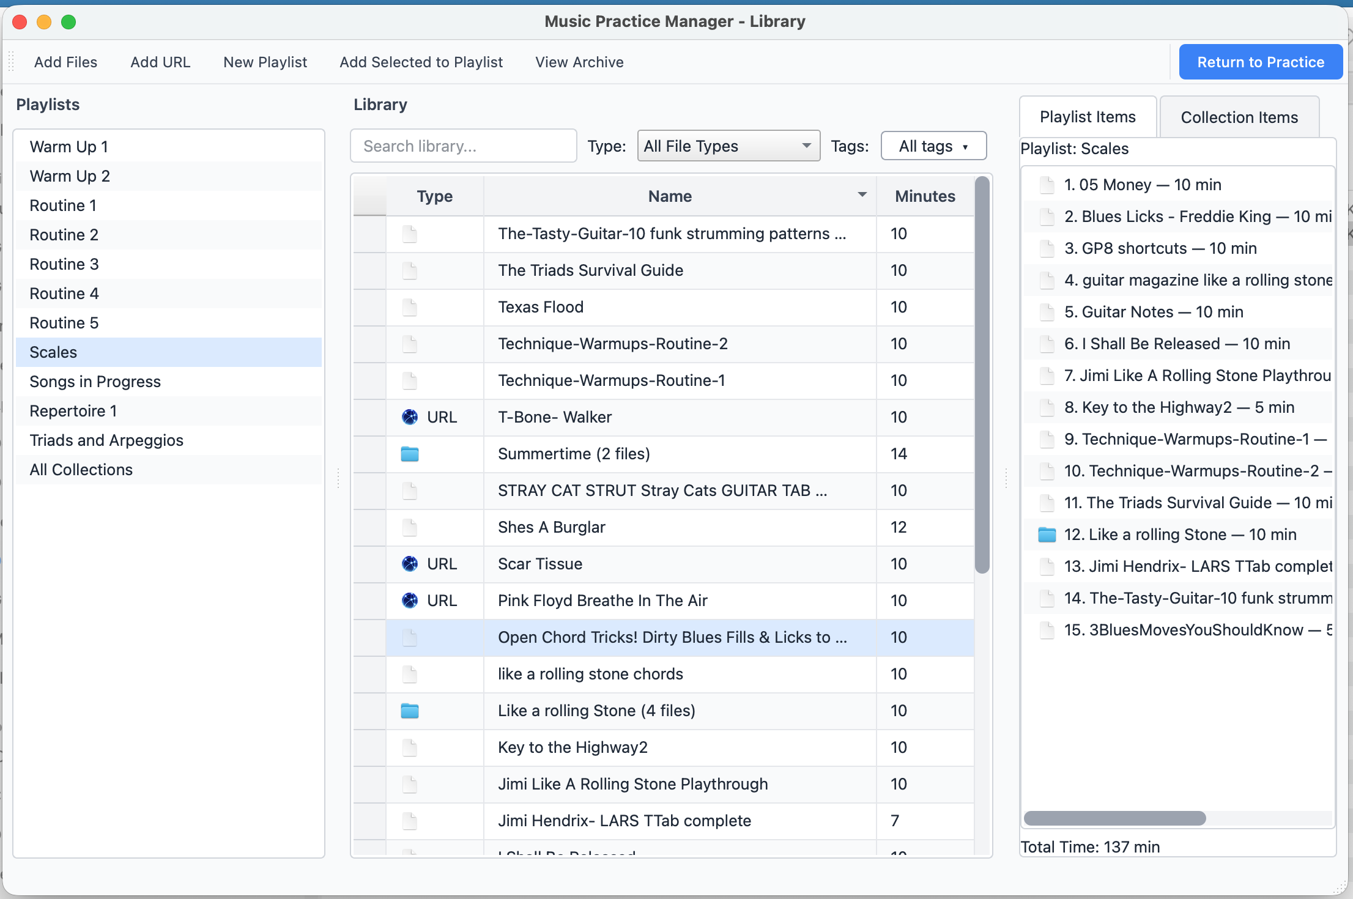Click the file icon for Key to the Highway2 library row
Viewport: 1353px width, 899px height.
[x=410, y=747]
